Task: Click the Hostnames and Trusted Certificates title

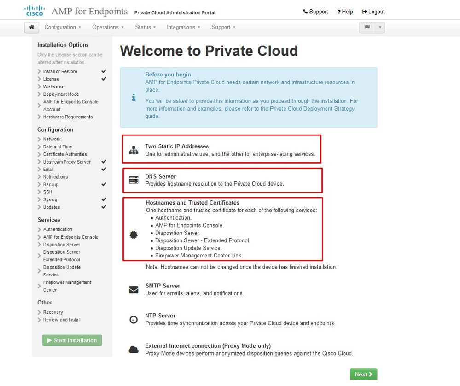Action: coord(193,203)
